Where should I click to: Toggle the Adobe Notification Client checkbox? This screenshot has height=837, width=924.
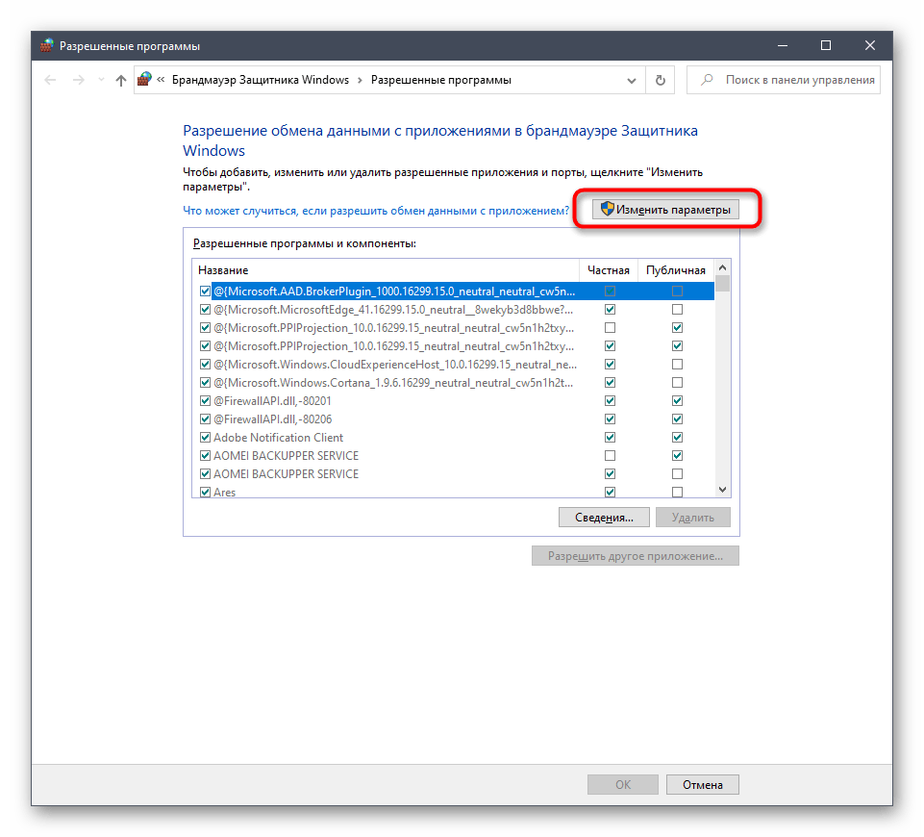(205, 438)
